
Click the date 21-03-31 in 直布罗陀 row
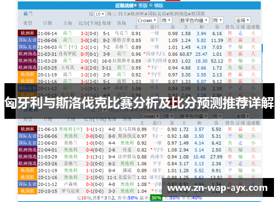point(47,54)
